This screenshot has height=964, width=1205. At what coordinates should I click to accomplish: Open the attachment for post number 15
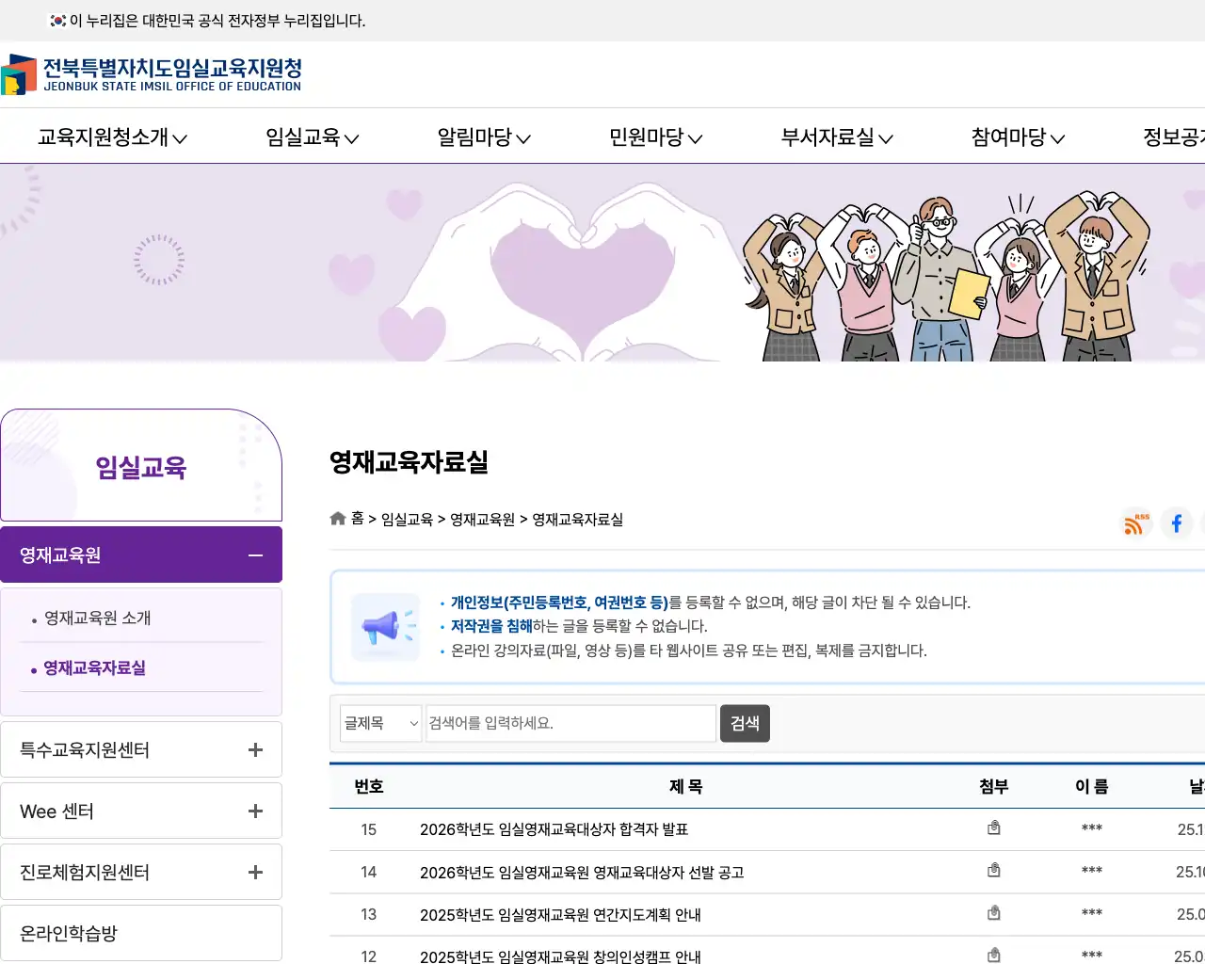(993, 827)
